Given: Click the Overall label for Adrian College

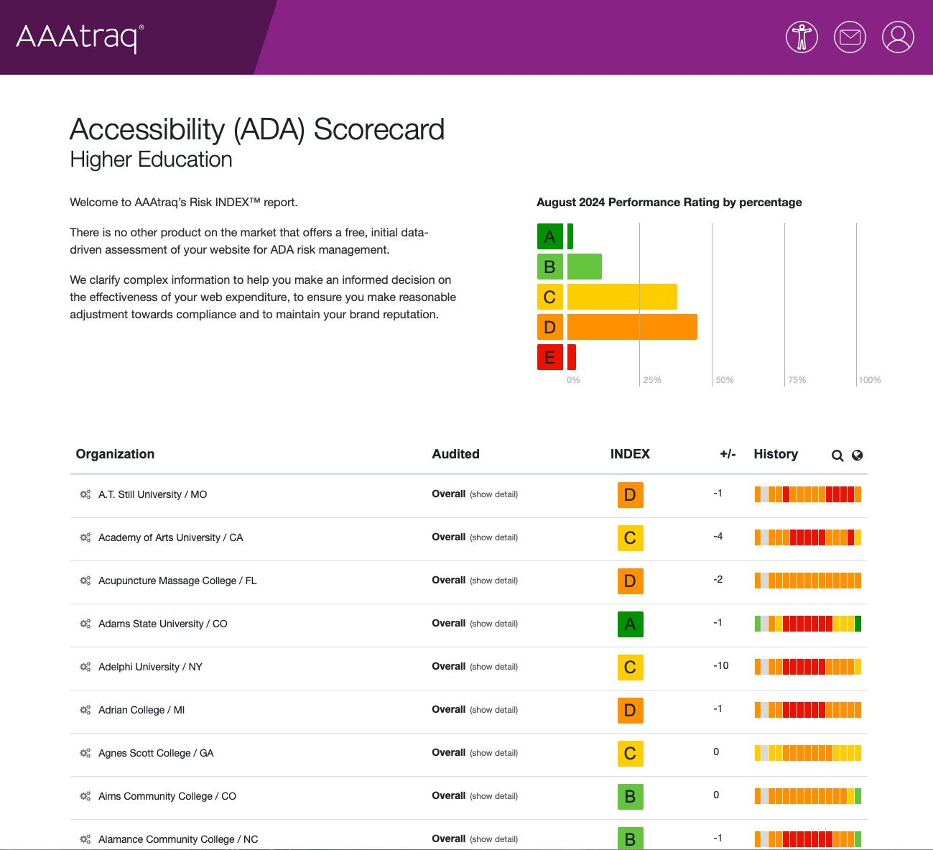Looking at the screenshot, I should [449, 709].
